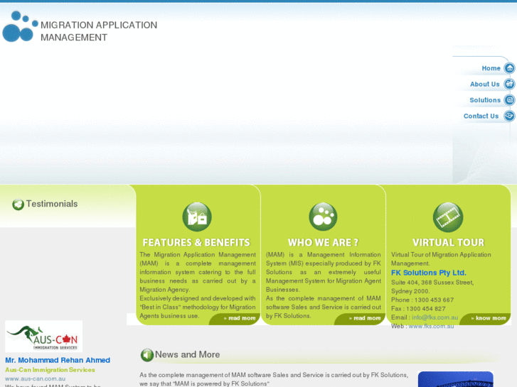517x387 pixels.
Task: Click the Home house icon
Action: (510, 68)
